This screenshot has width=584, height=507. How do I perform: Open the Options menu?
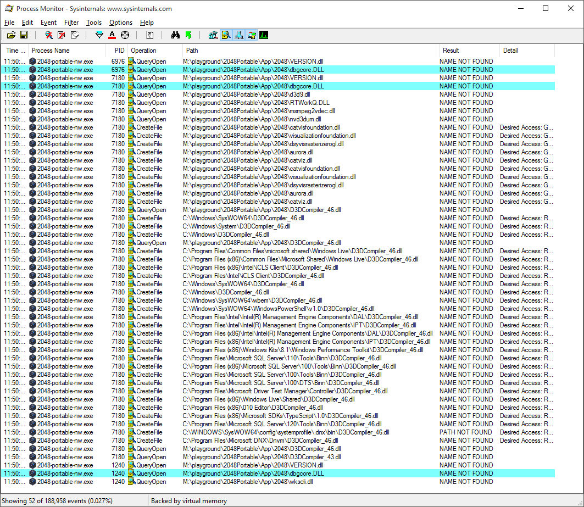pos(121,23)
